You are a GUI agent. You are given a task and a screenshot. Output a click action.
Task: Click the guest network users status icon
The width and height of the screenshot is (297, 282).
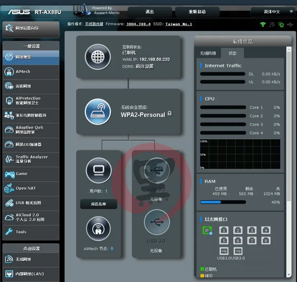(272, 24)
